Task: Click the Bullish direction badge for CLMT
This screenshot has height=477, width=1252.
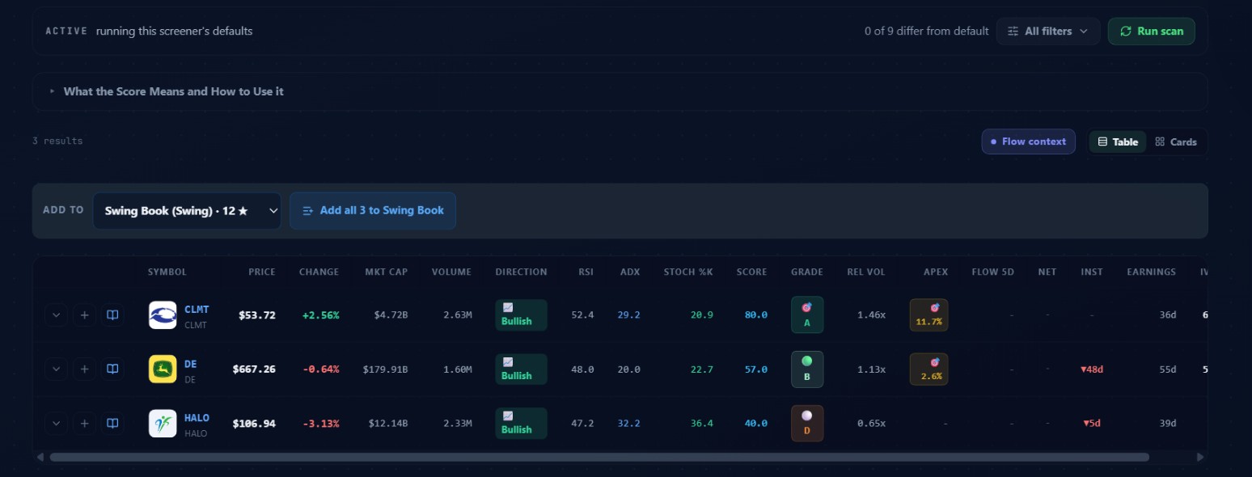Action: [x=521, y=314]
